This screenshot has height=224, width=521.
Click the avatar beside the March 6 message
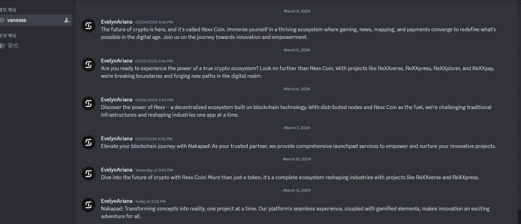pyautogui.click(x=89, y=103)
